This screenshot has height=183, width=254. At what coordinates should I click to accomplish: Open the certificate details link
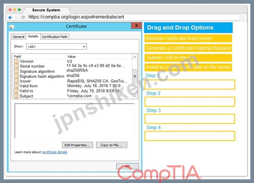54,152
